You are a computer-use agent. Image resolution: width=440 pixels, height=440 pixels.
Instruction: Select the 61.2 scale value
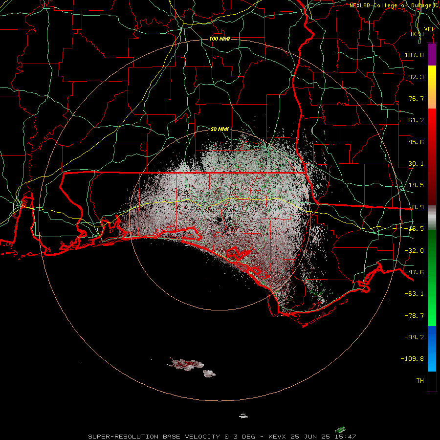coord(416,120)
